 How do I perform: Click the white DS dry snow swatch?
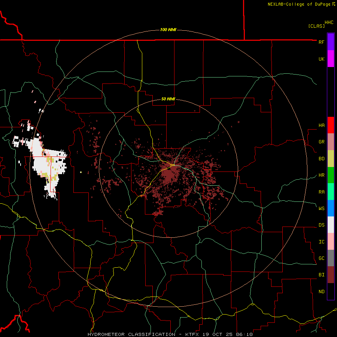tap(331, 225)
